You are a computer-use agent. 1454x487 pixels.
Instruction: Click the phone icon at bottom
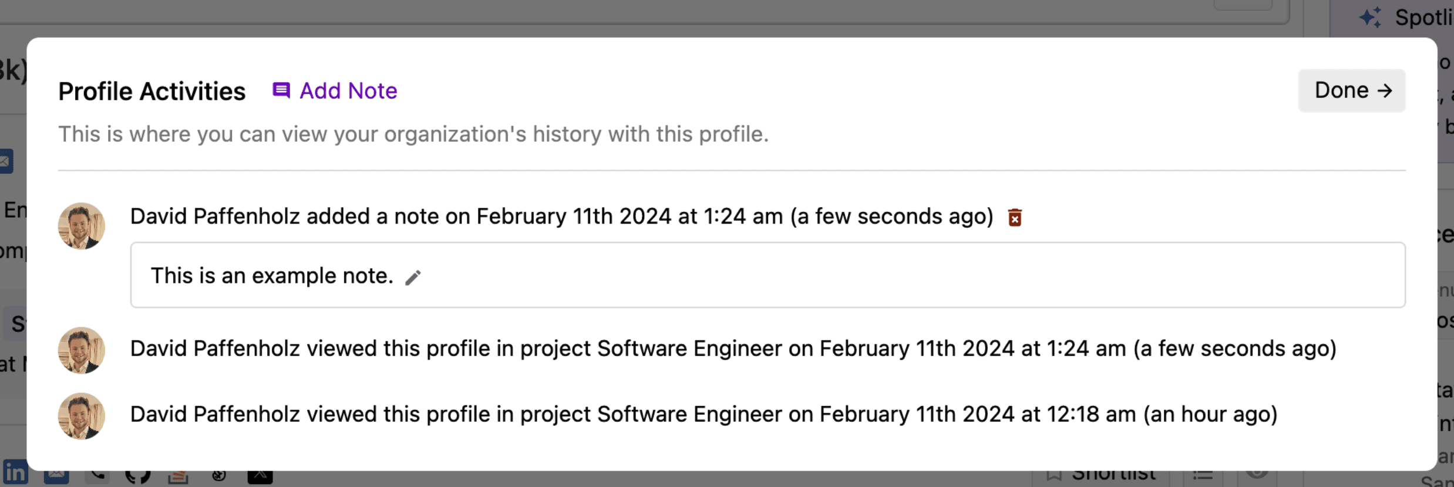(97, 476)
